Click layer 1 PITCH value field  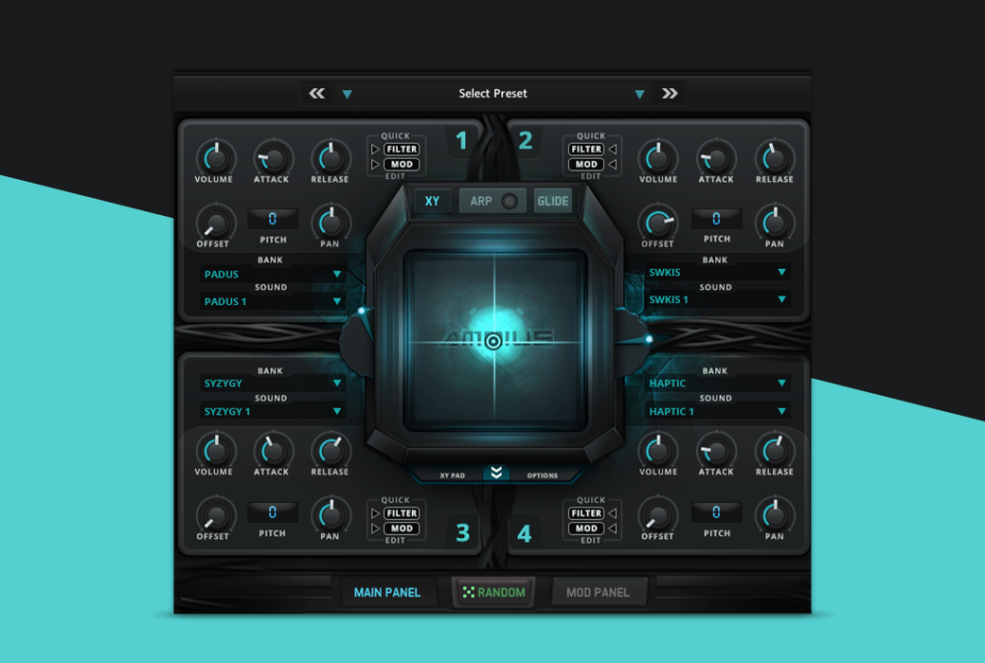pyautogui.click(x=273, y=219)
